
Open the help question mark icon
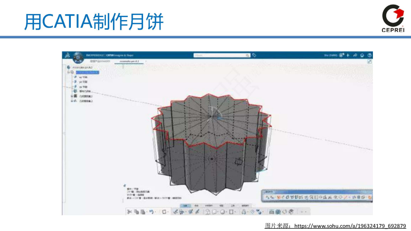pos(369,55)
